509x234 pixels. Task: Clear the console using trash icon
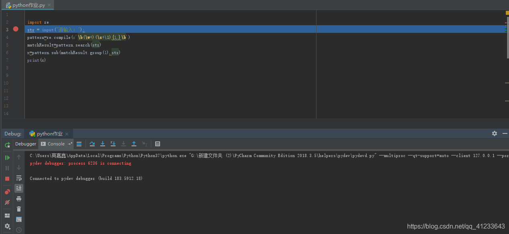click(x=18, y=209)
